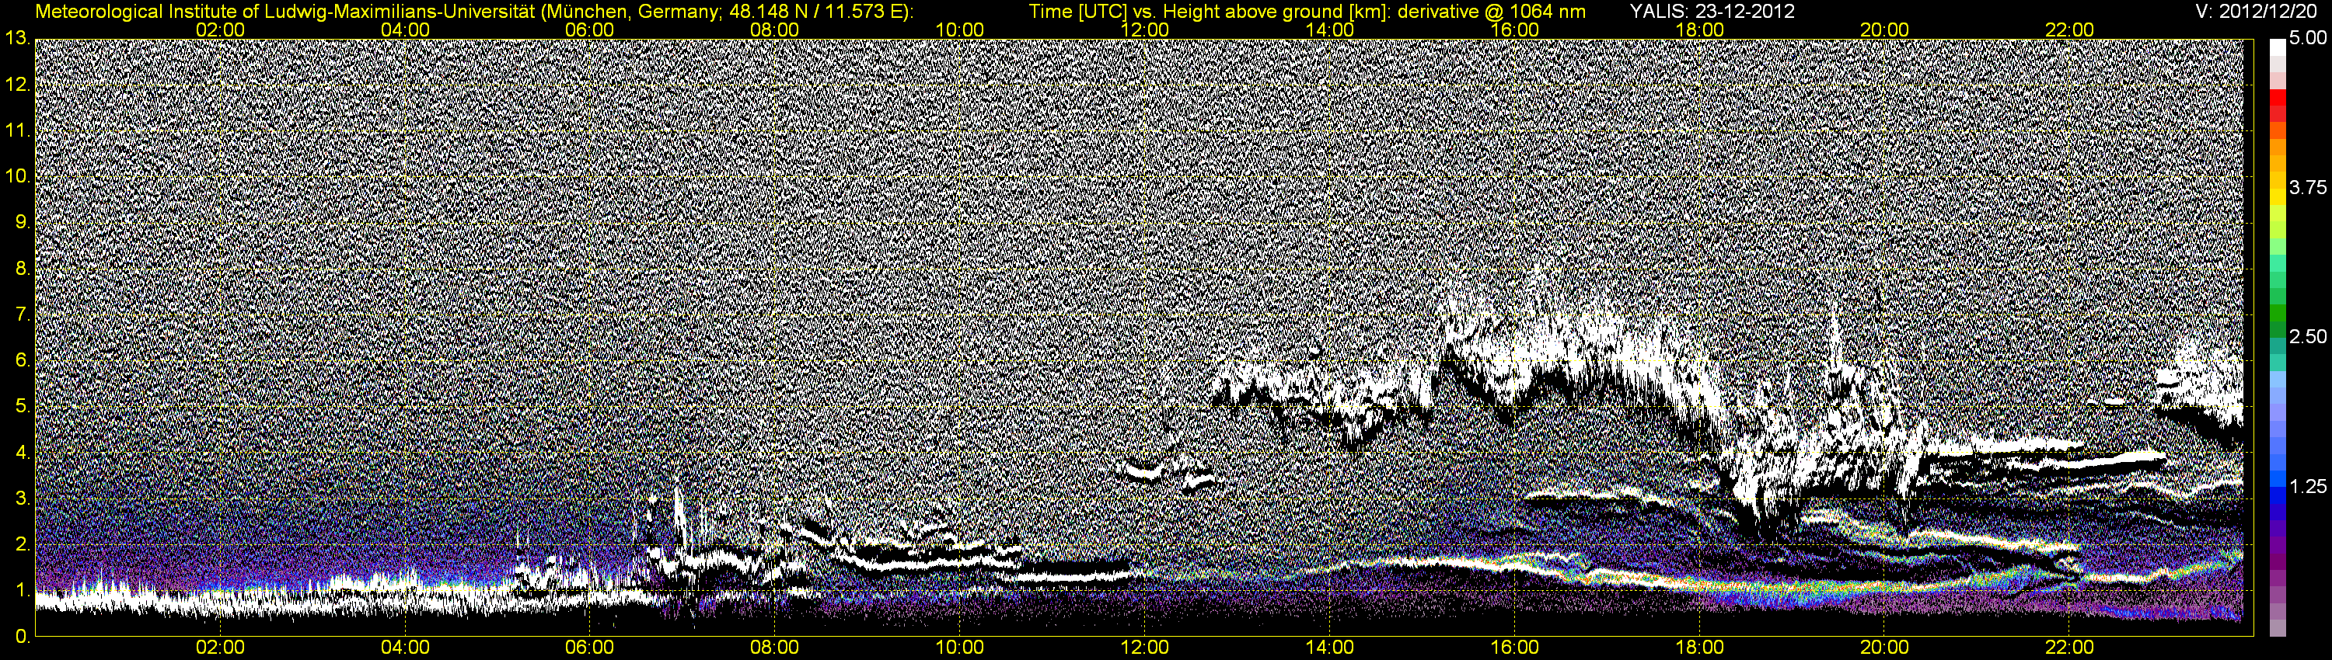Click the 22:00 label on the bottom time axis

pyautogui.click(x=2069, y=648)
